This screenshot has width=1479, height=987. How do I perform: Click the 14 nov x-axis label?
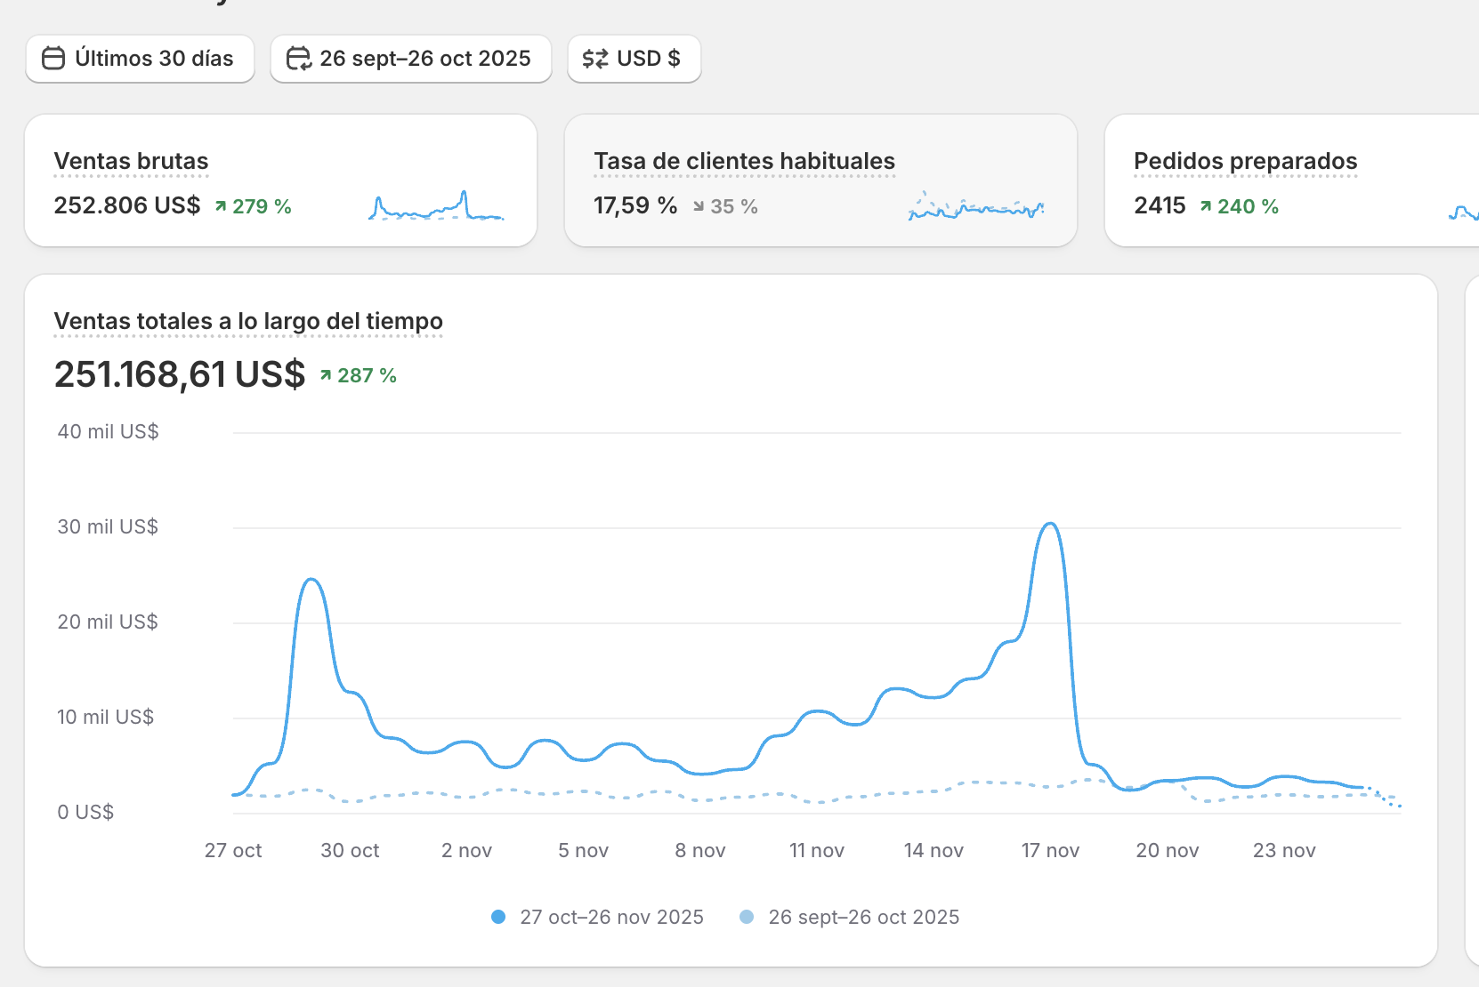point(933,851)
